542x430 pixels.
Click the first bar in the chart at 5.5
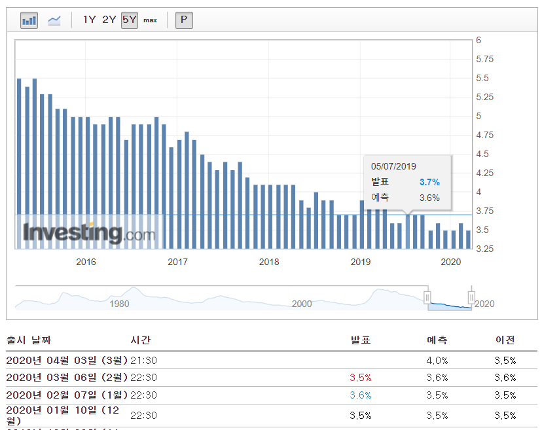click(19, 164)
